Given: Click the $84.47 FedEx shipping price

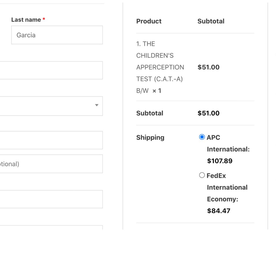Looking at the screenshot, I should 219,211.
